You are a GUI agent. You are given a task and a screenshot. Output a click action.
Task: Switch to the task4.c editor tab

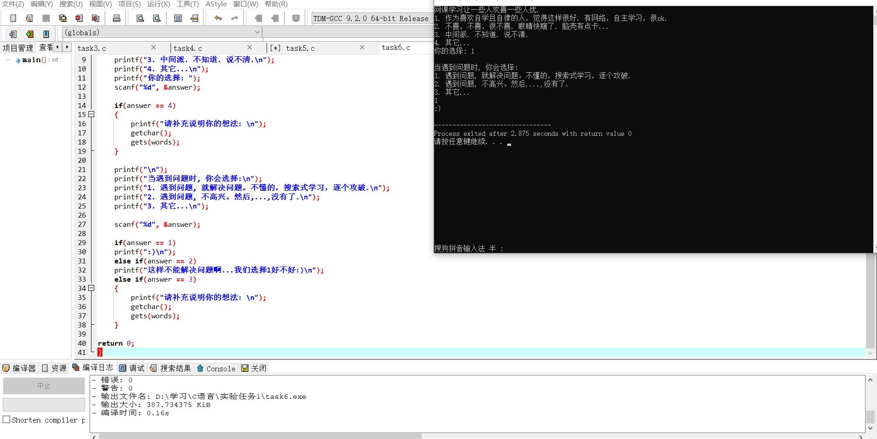point(188,48)
